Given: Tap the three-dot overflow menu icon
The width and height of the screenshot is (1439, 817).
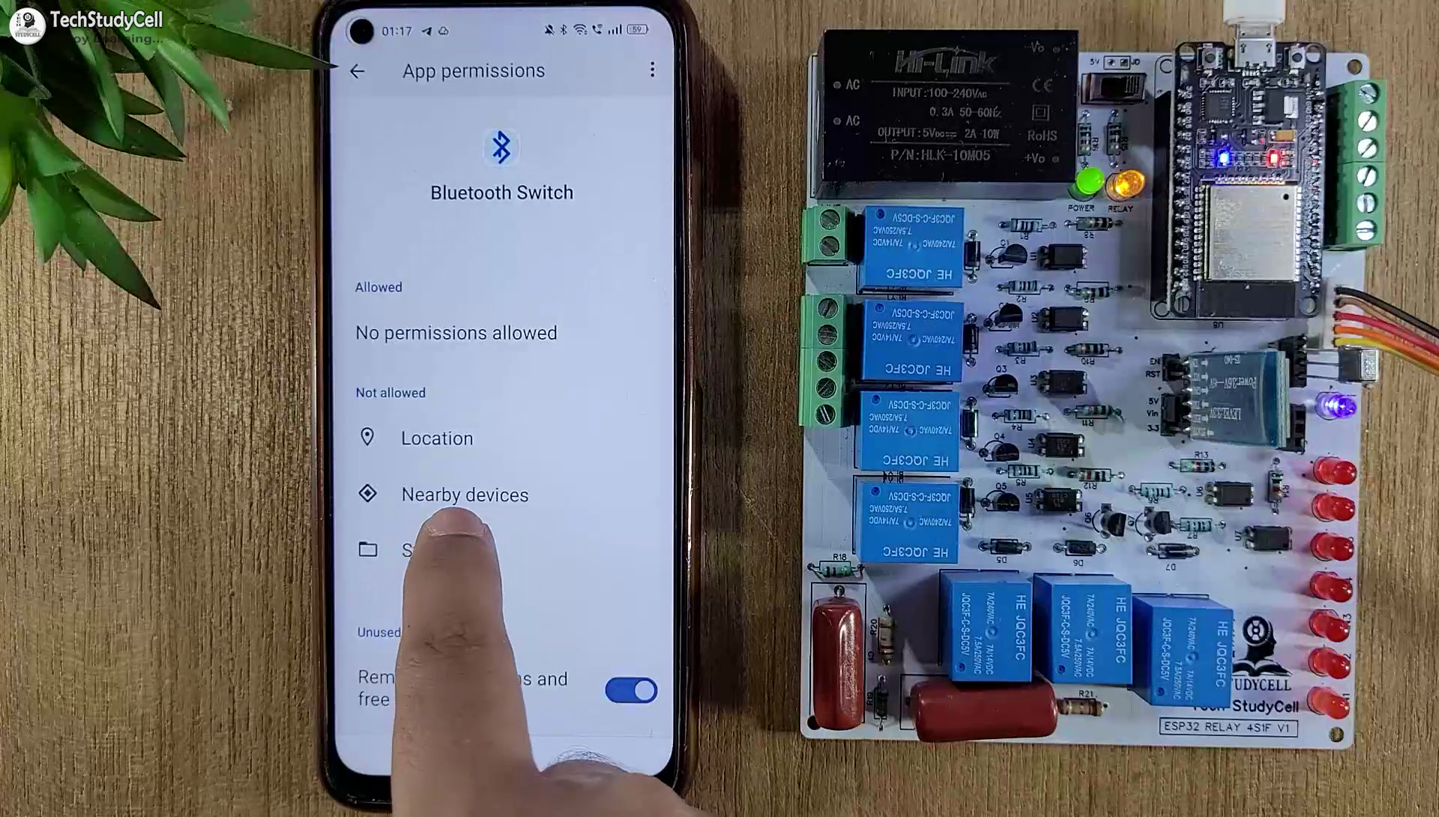Looking at the screenshot, I should point(651,69).
